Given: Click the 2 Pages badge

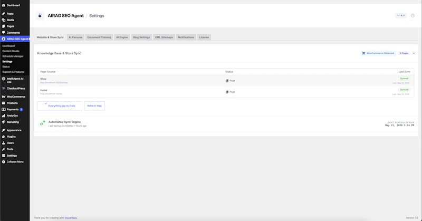Looking at the screenshot, I should (x=404, y=53).
